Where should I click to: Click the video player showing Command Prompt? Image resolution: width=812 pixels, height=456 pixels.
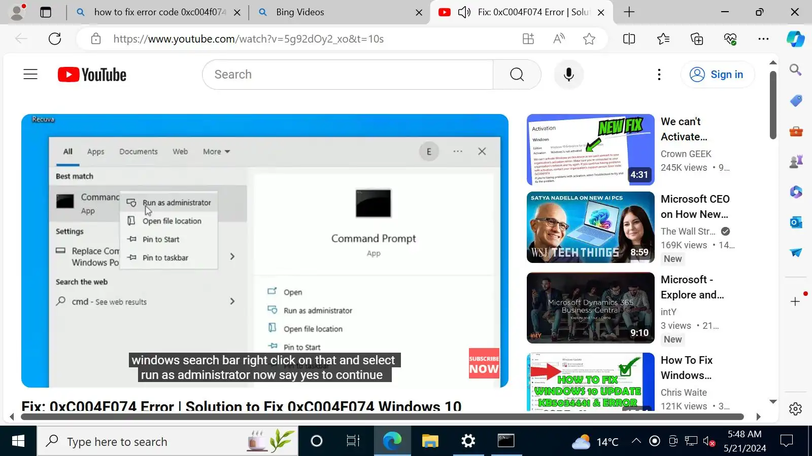[x=264, y=251]
